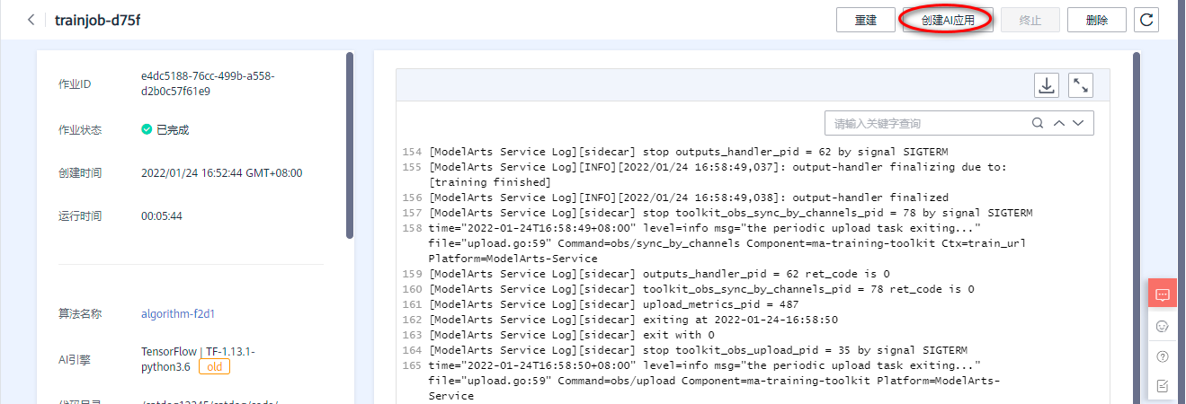Viewport: 1186px width, 404px height.
Task: Open the smiley feedback icon
Action: [1162, 326]
